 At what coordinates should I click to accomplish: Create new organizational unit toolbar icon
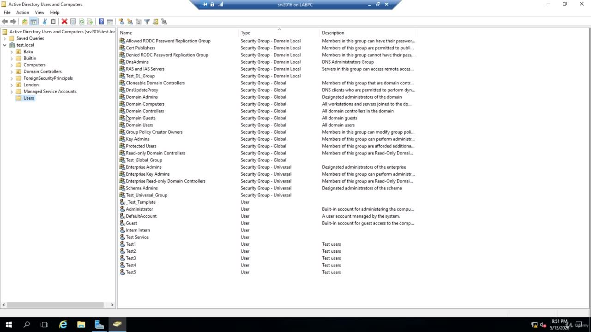(139, 22)
